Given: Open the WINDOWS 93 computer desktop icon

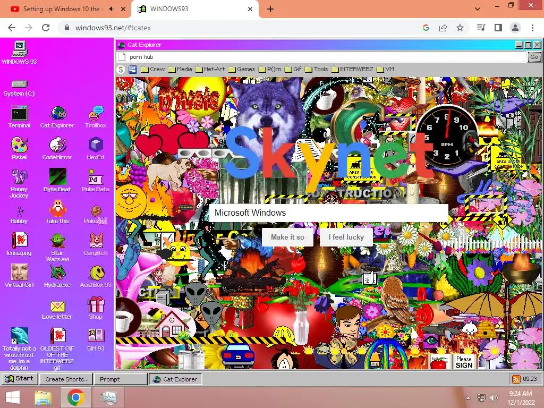Looking at the screenshot, I should (20, 53).
